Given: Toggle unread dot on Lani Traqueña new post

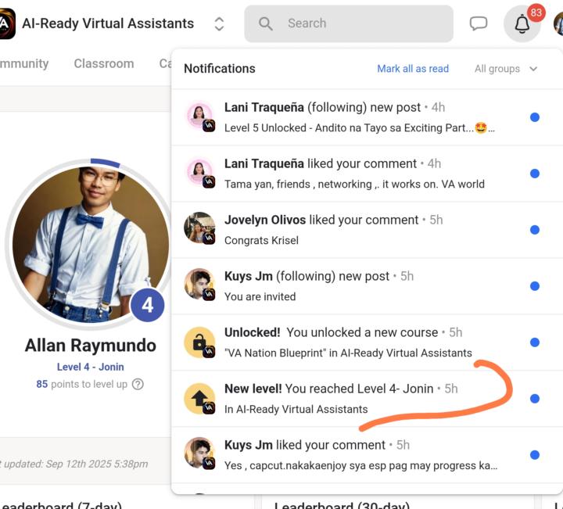Looking at the screenshot, I should [535, 117].
